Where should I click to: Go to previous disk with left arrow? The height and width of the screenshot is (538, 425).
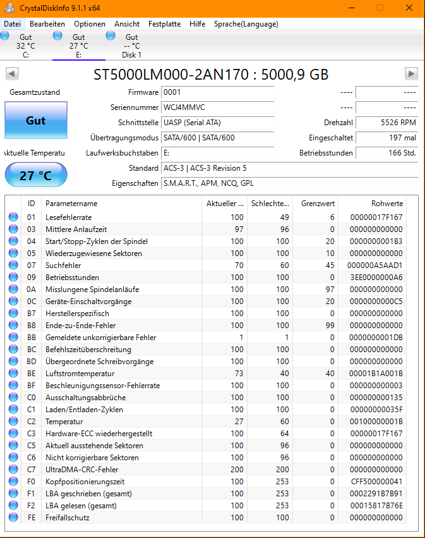pyautogui.click(x=12, y=73)
